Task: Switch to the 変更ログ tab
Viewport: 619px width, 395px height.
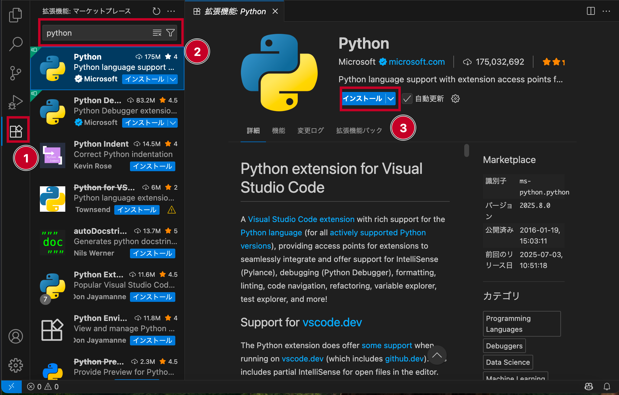Action: pos(310,131)
